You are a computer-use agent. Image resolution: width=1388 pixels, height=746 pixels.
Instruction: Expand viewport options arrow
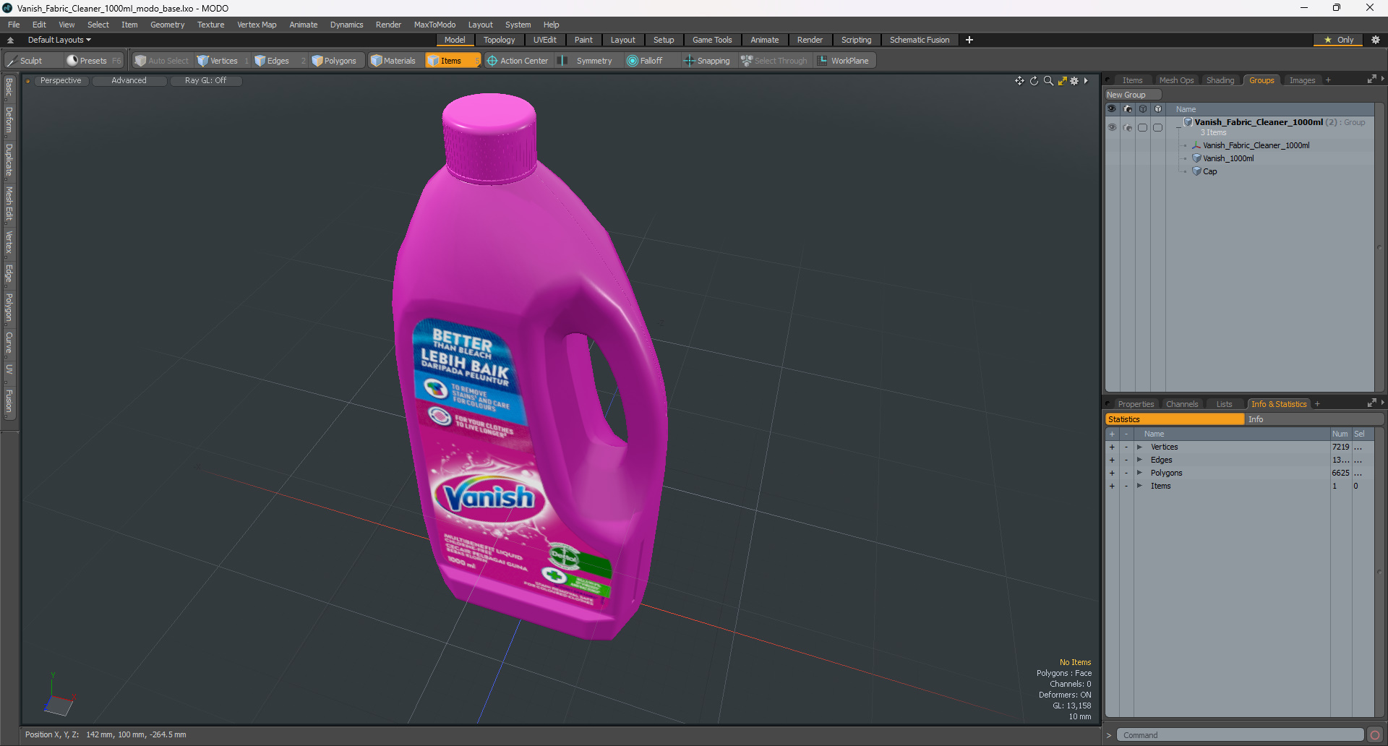(1086, 81)
